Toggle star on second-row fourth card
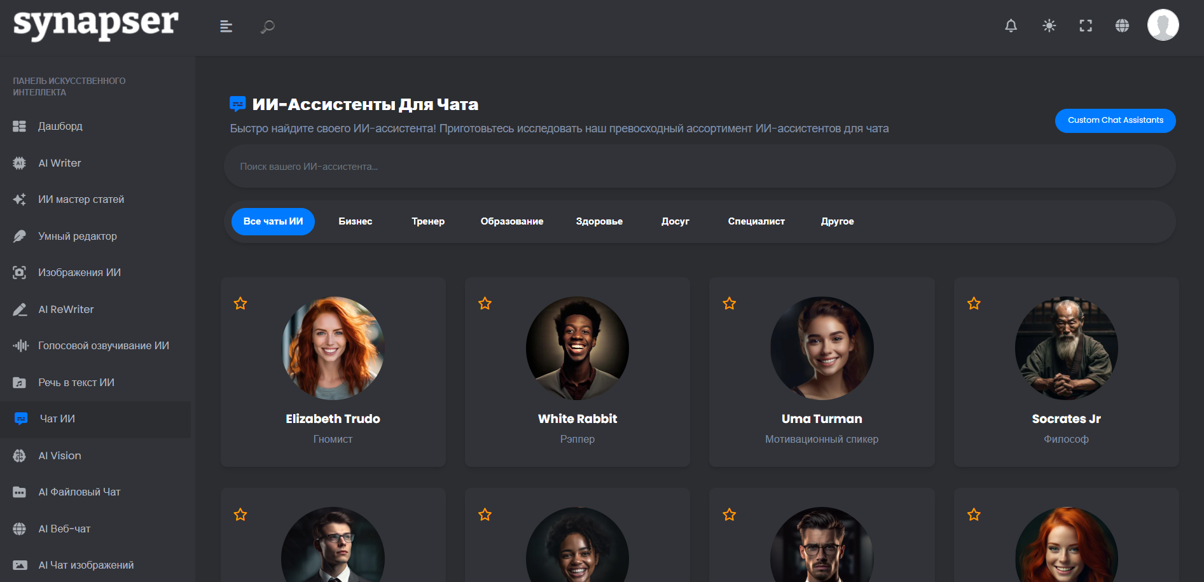This screenshot has width=1204, height=582. click(974, 515)
